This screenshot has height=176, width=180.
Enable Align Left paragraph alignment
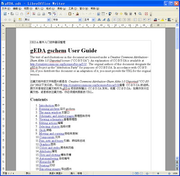tap(115, 19)
